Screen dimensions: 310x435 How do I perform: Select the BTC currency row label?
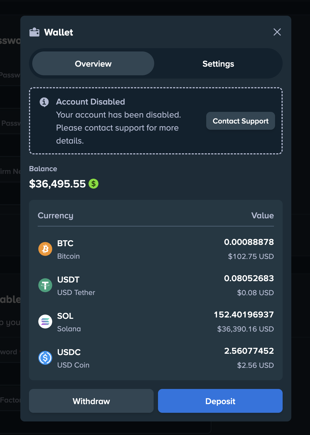click(x=65, y=244)
